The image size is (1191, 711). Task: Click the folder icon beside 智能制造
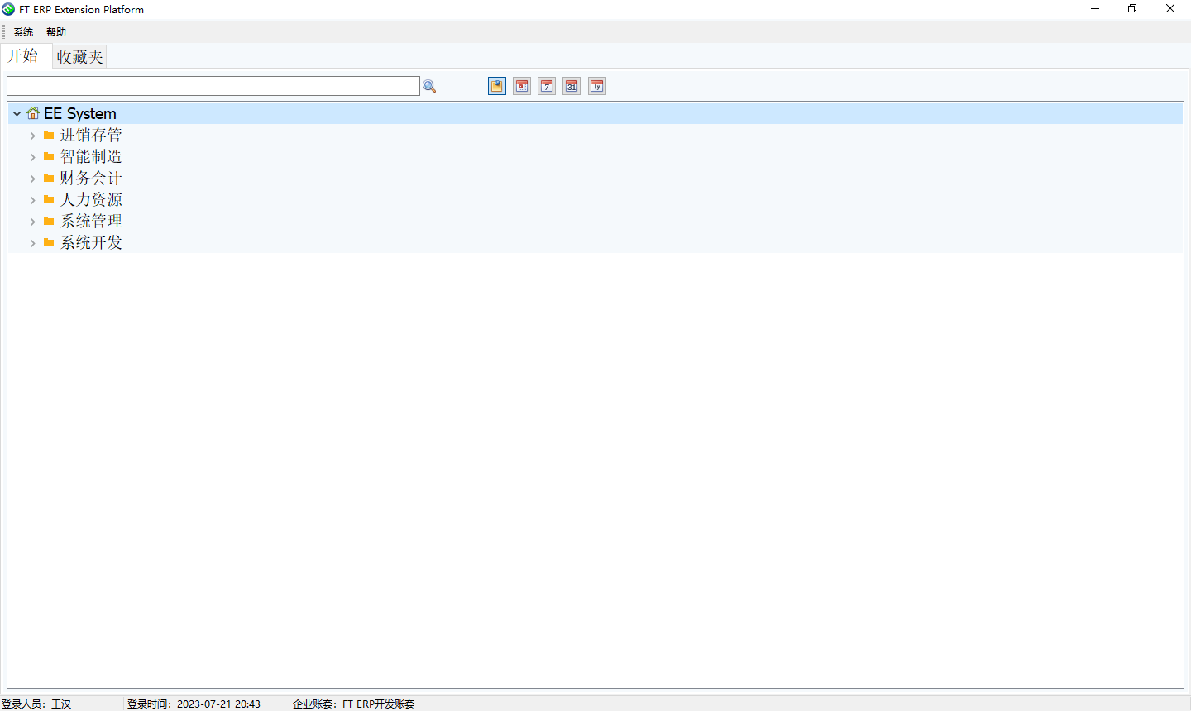pos(49,156)
